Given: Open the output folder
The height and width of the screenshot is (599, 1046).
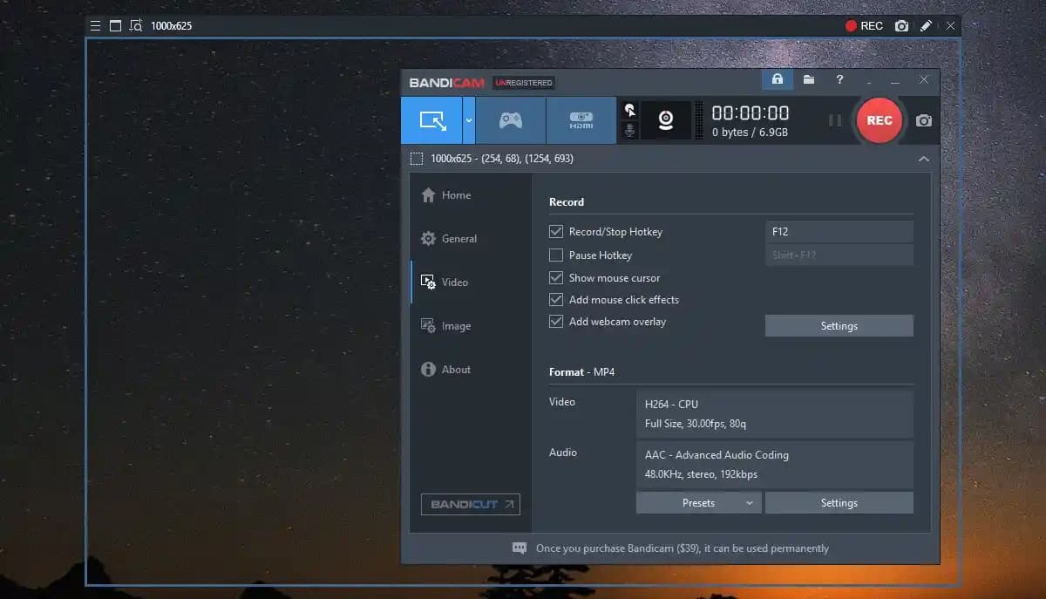Looking at the screenshot, I should click(808, 79).
